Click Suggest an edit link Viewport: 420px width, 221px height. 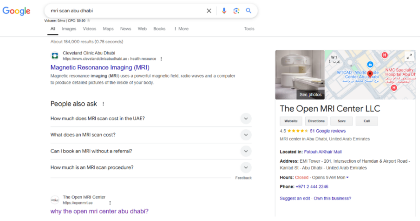click(295, 199)
